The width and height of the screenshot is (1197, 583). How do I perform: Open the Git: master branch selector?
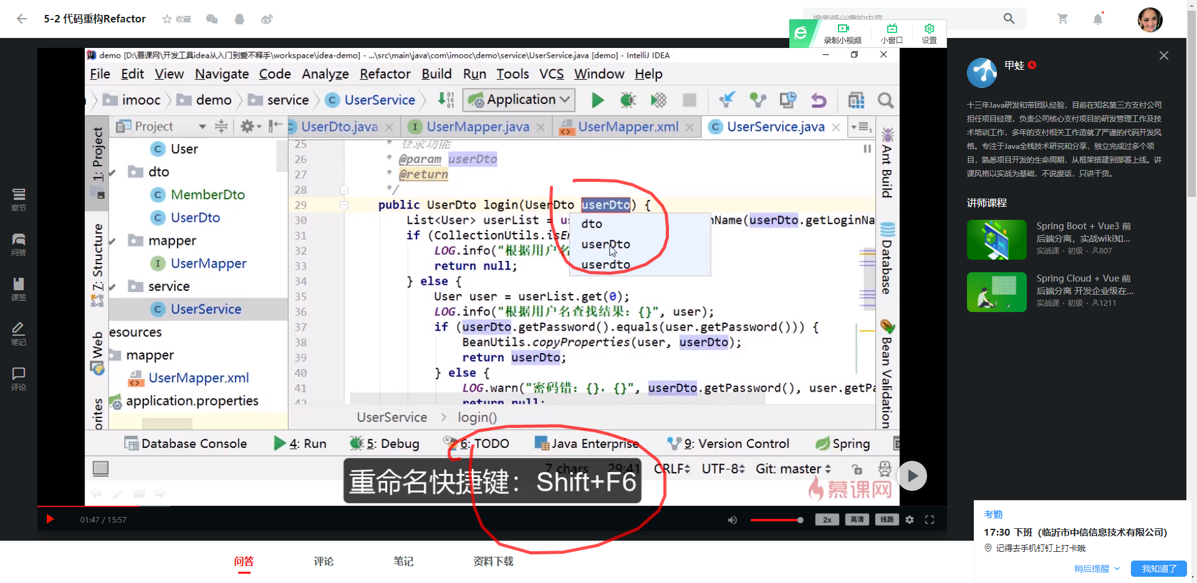click(x=793, y=468)
